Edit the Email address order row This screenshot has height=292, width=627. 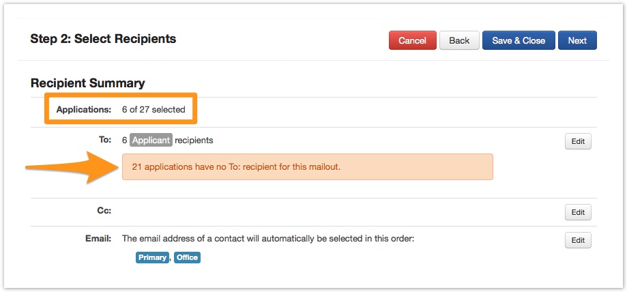click(x=578, y=240)
